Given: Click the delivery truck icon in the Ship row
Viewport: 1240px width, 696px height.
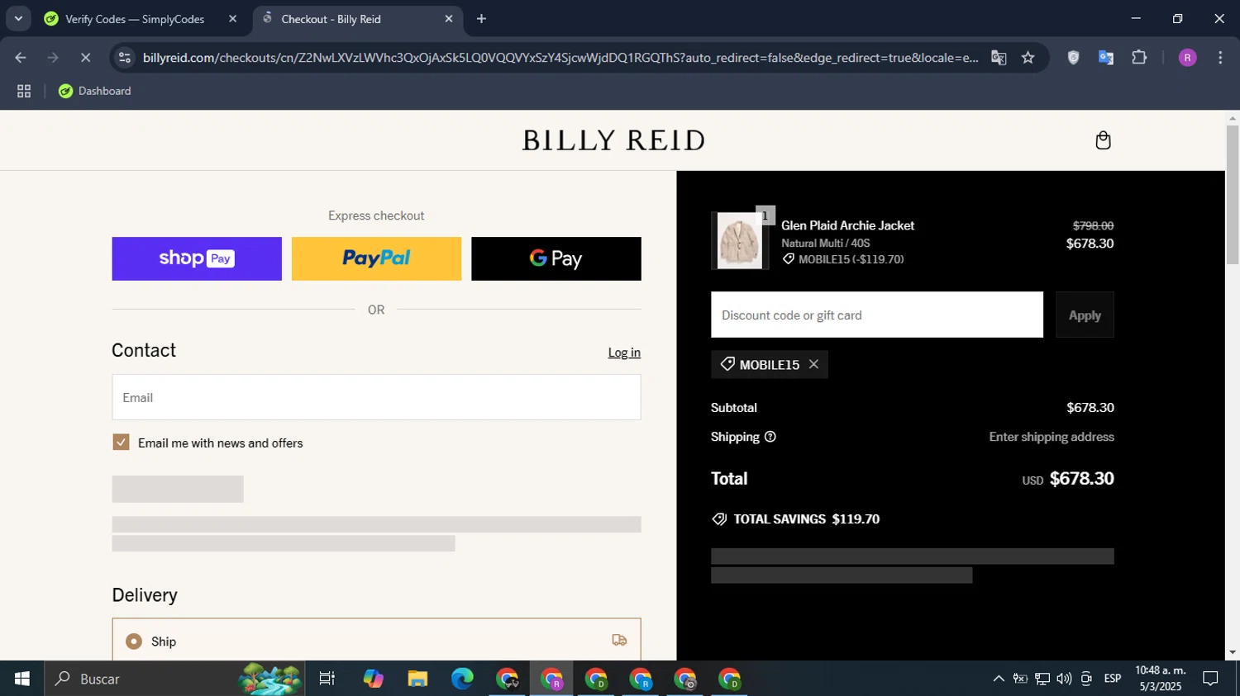Looking at the screenshot, I should pos(619,641).
